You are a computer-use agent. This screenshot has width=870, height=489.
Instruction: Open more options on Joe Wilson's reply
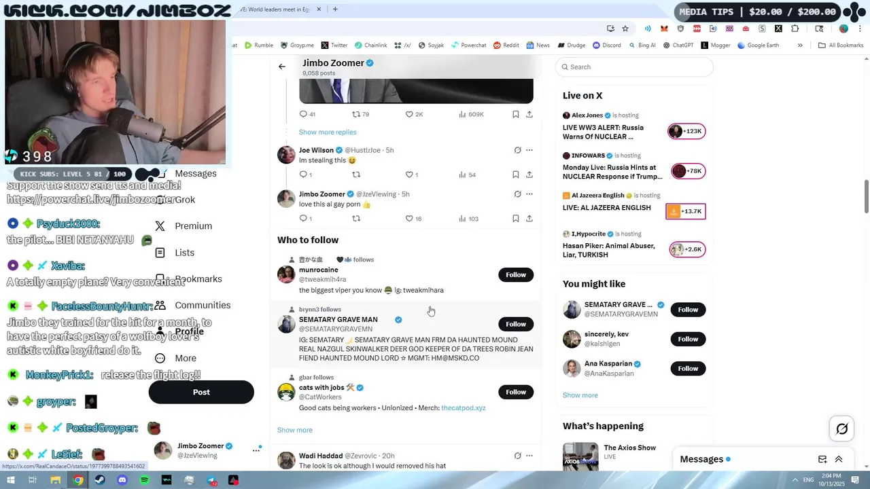529,150
